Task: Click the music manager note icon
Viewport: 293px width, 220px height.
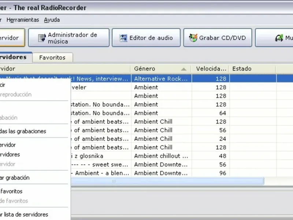Action: pyautogui.click(x=42, y=38)
